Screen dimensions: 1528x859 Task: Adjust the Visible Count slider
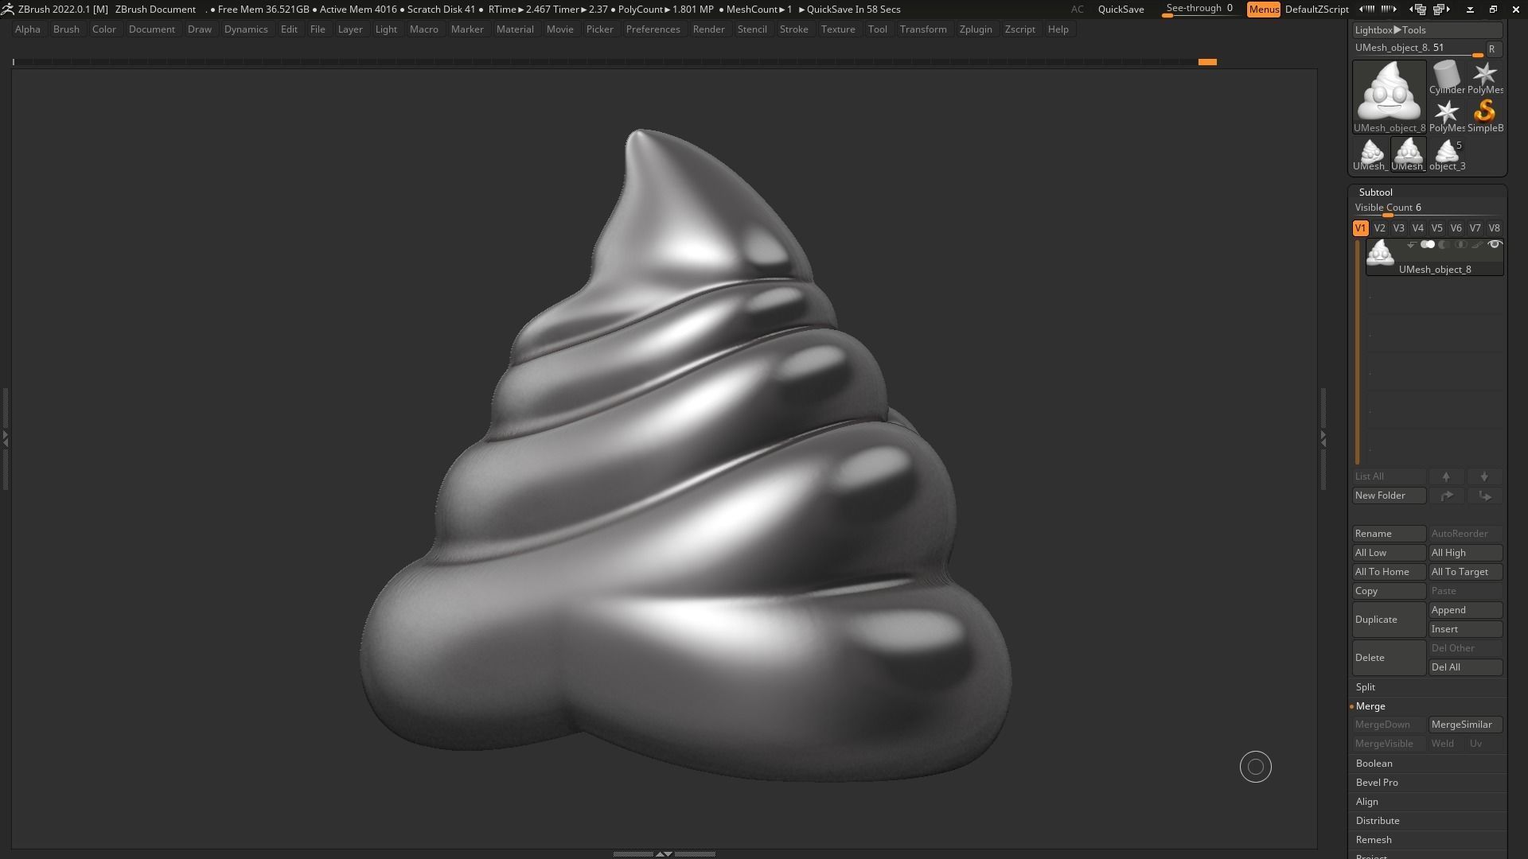1428,209
